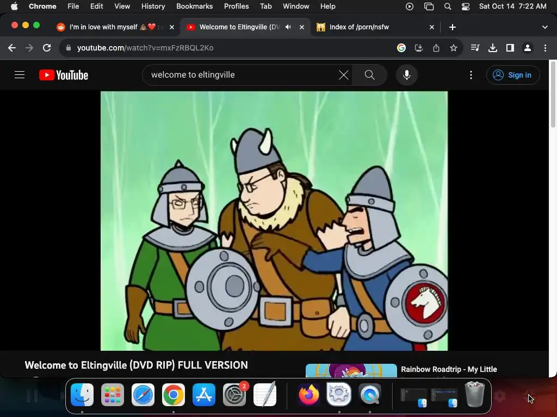Open the media controls toolbar icon
The height and width of the screenshot is (417, 557).
click(475, 48)
